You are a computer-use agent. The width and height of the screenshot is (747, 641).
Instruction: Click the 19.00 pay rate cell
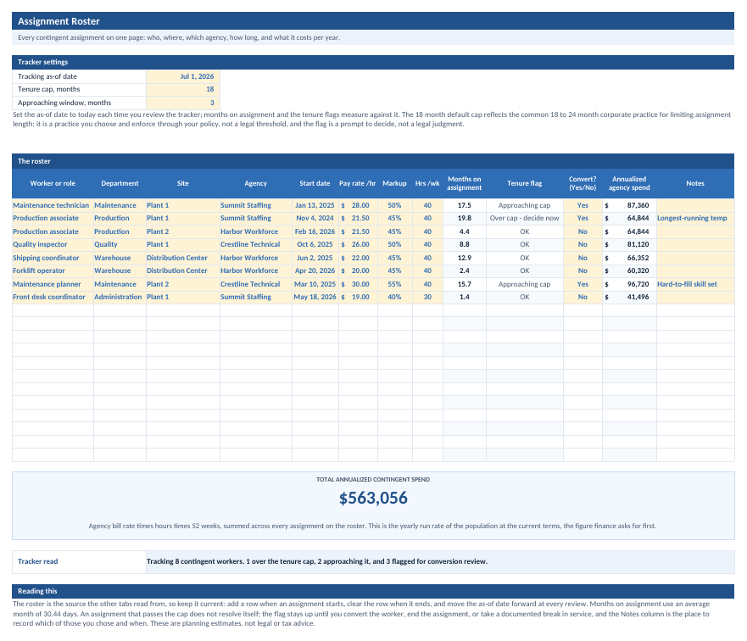click(358, 297)
